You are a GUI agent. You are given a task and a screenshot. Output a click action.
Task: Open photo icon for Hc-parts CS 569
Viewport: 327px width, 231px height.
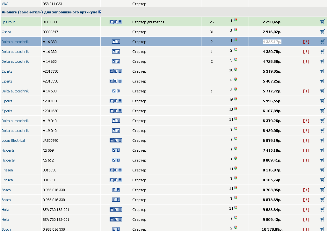114,150
